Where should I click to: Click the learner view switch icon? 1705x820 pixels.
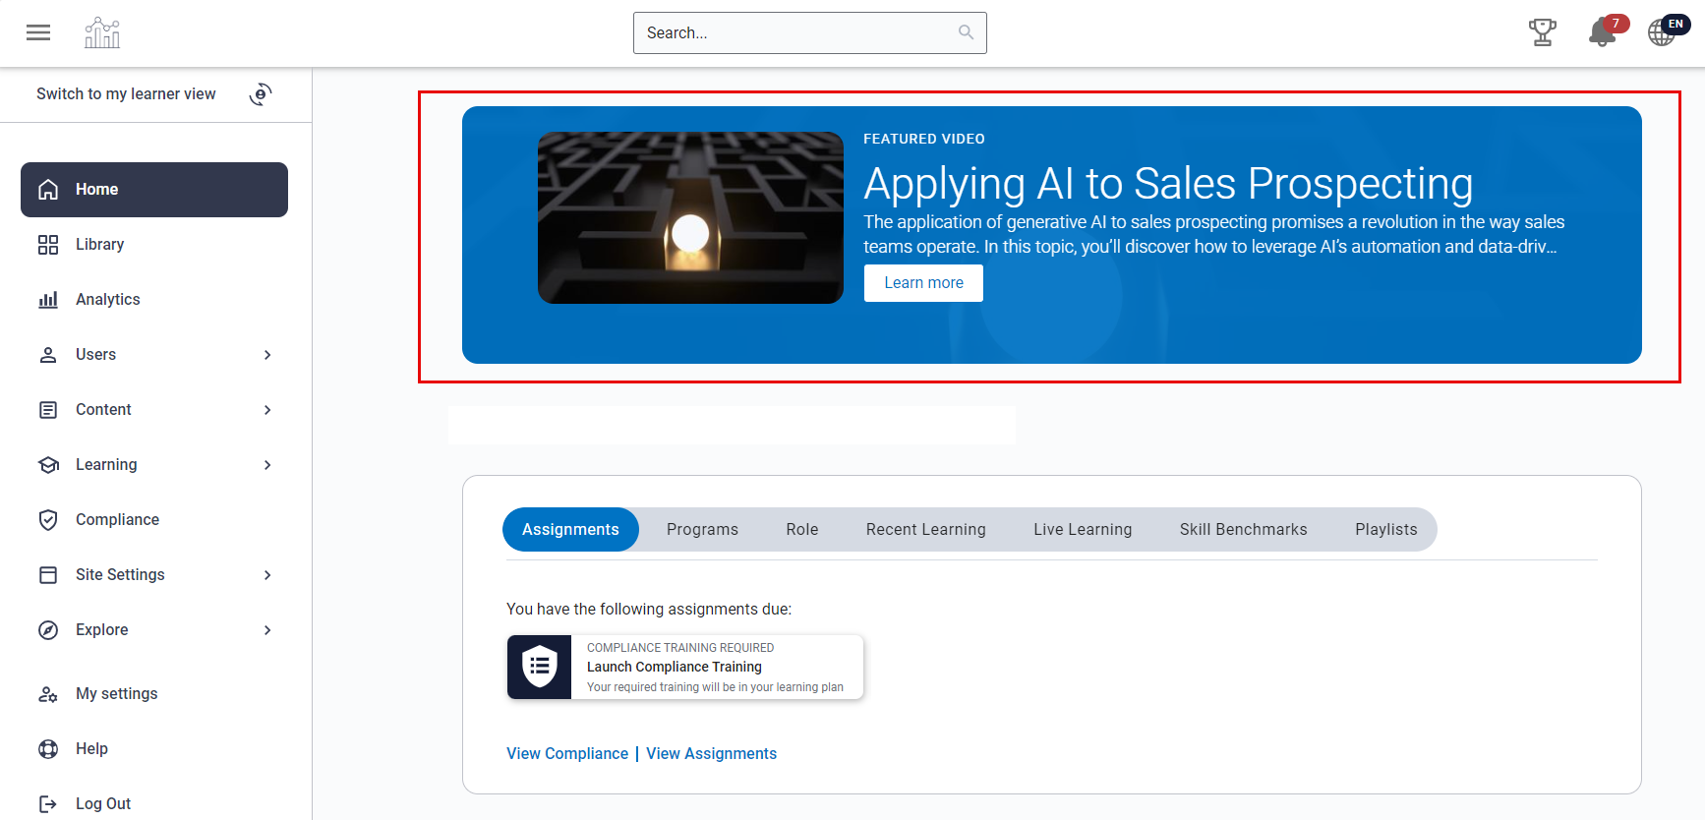(x=261, y=94)
